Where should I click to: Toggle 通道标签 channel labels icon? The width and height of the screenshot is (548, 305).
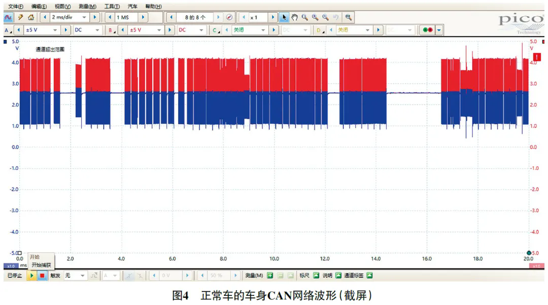(369, 276)
